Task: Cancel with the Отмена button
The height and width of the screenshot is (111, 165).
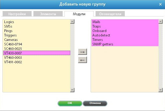Action: point(95,103)
